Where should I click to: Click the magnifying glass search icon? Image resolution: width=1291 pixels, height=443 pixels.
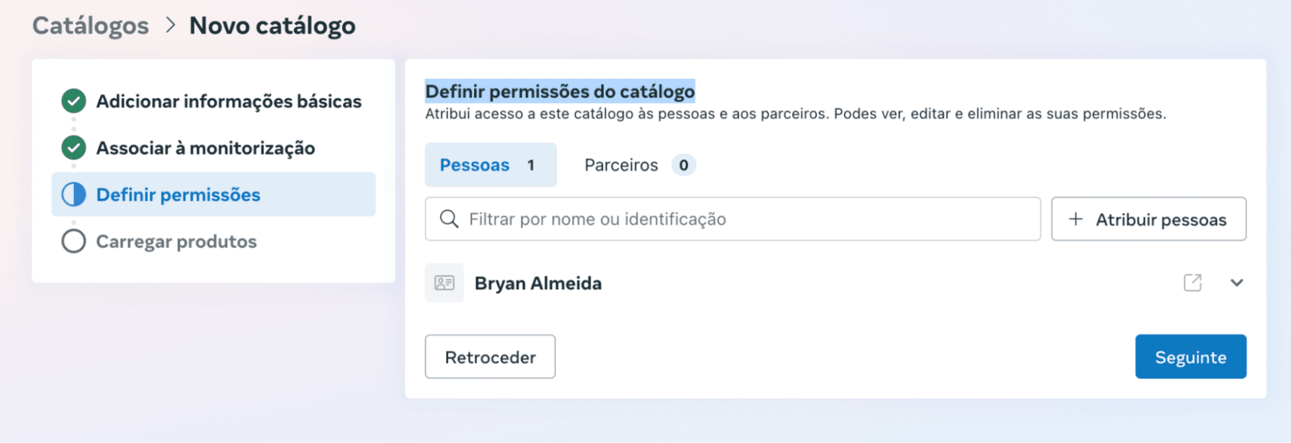pyautogui.click(x=448, y=219)
